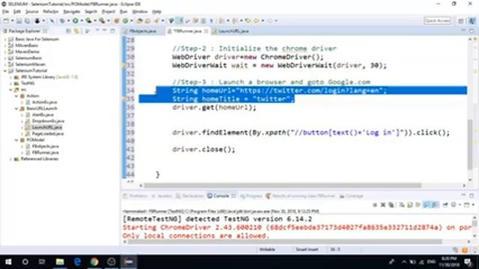Viewport: 479px width, 269px height.
Task: Collapse the SeleniumTutorial project
Action: [x=5, y=71]
